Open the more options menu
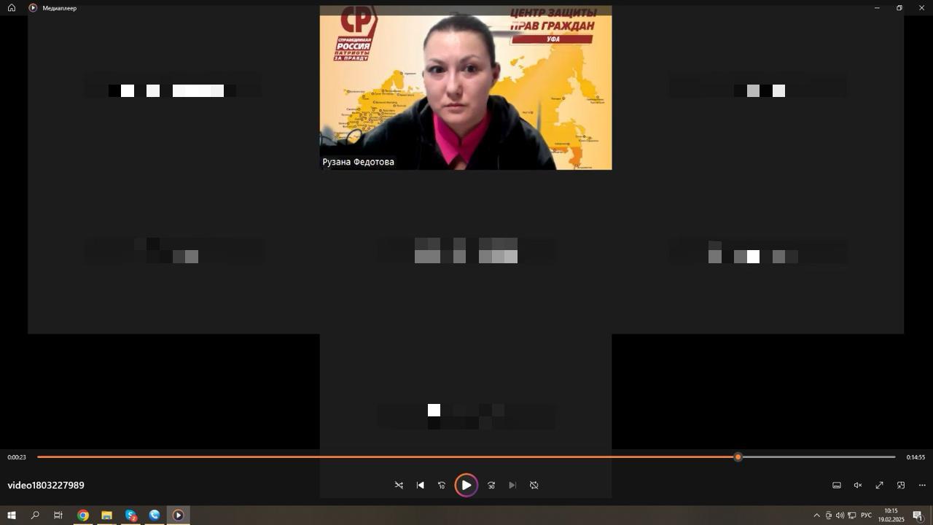The image size is (933, 525). click(922, 485)
